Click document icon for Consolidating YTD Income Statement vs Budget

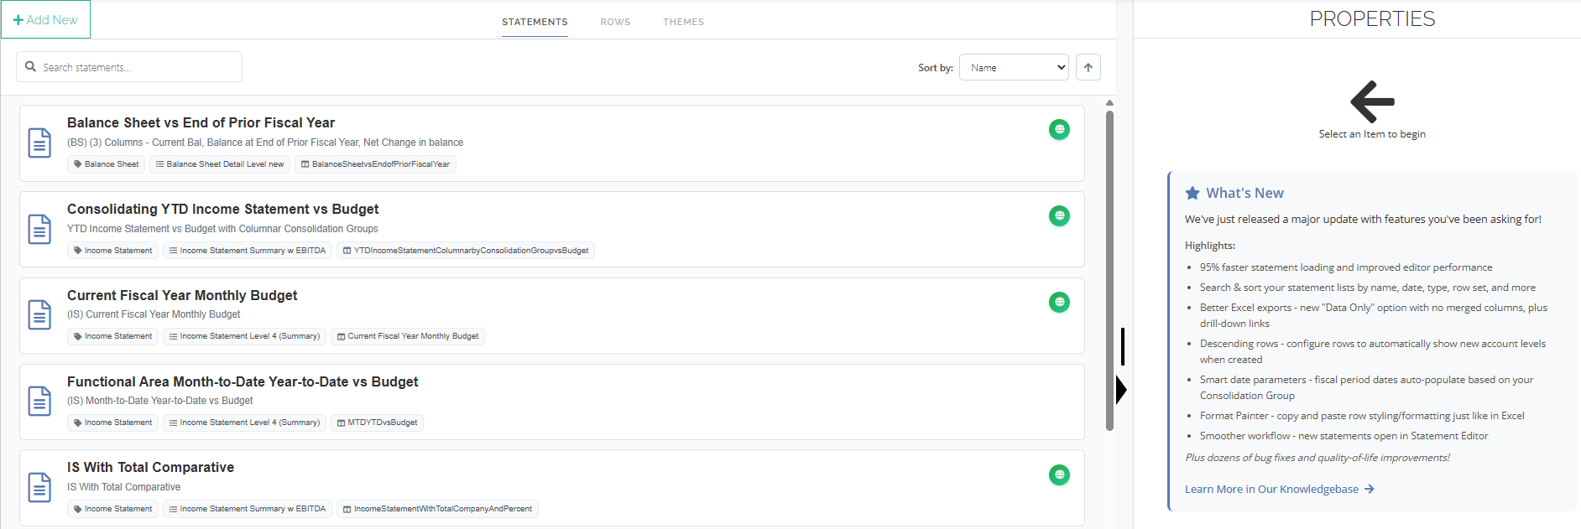(39, 229)
